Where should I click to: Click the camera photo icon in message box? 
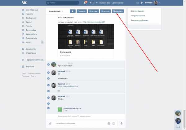109,124
